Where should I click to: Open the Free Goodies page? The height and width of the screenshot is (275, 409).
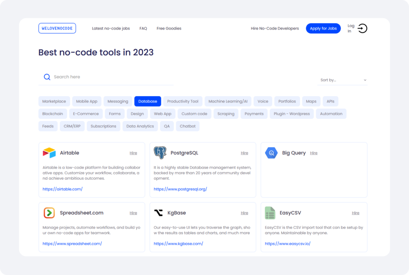(x=169, y=28)
